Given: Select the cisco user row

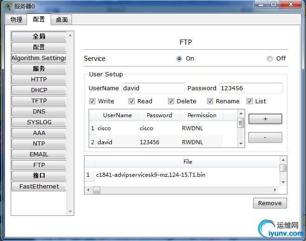Looking at the screenshot, I should (156, 128).
